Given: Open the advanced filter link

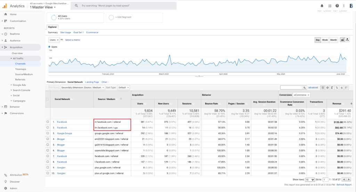Looking at the screenshot, I should pyautogui.click(x=313, y=87).
